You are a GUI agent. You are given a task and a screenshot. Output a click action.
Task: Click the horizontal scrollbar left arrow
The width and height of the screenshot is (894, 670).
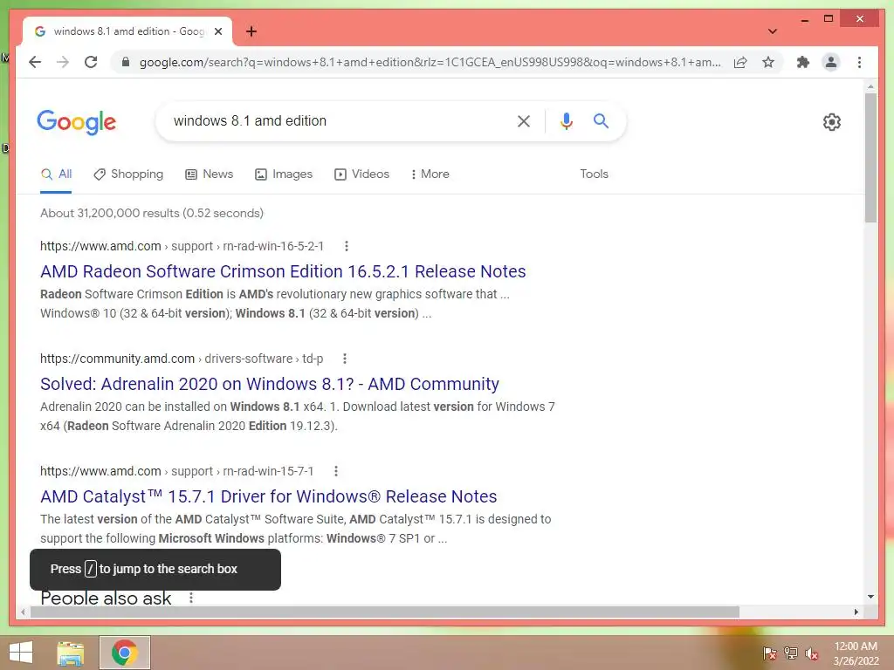[x=22, y=612]
